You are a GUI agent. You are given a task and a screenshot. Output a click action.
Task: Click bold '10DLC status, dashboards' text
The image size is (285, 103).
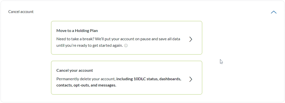pos(157,79)
